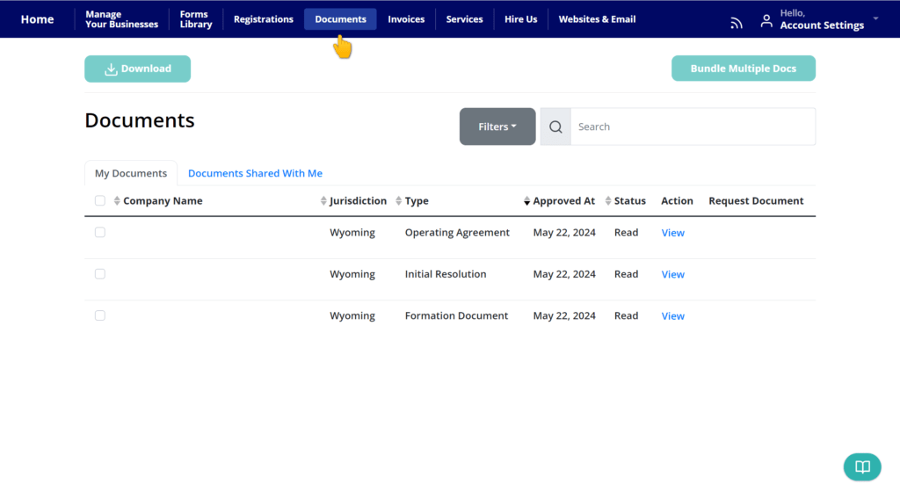This screenshot has height=499, width=900.
Task: Click the Operating Agreement type cell
Action: click(x=457, y=232)
